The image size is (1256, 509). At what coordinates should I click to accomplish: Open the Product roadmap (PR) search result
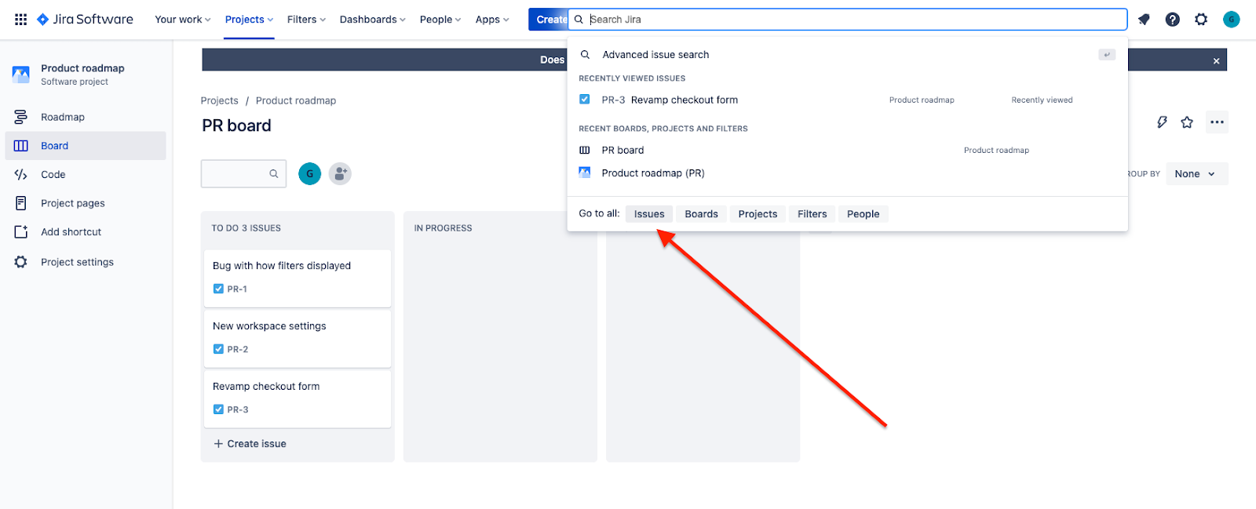[x=847, y=173]
